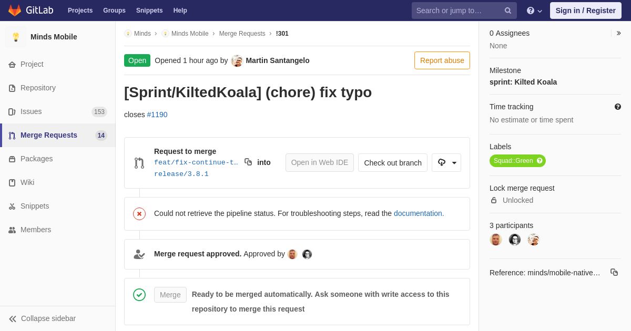Click the Minds Mobile lightbulb avatar

pyautogui.click(x=16, y=37)
